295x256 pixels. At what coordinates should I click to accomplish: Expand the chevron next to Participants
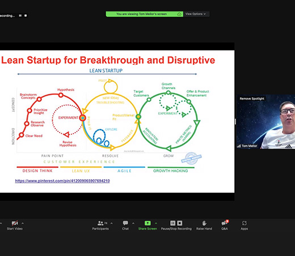coord(112,223)
